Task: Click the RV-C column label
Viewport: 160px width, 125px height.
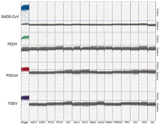Action: coord(85,122)
